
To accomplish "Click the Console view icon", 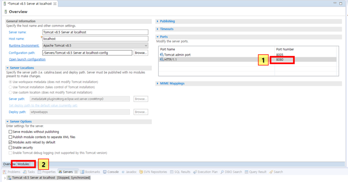I will (x=105, y=172).
